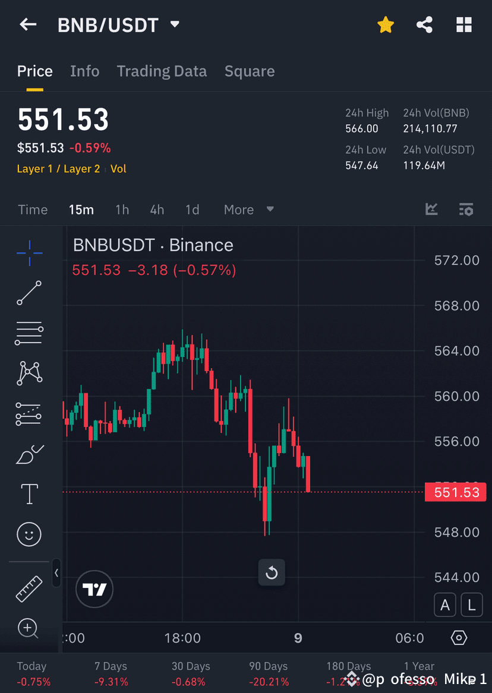Open the emoji sticker tool
492x693 pixels.
coord(29,534)
